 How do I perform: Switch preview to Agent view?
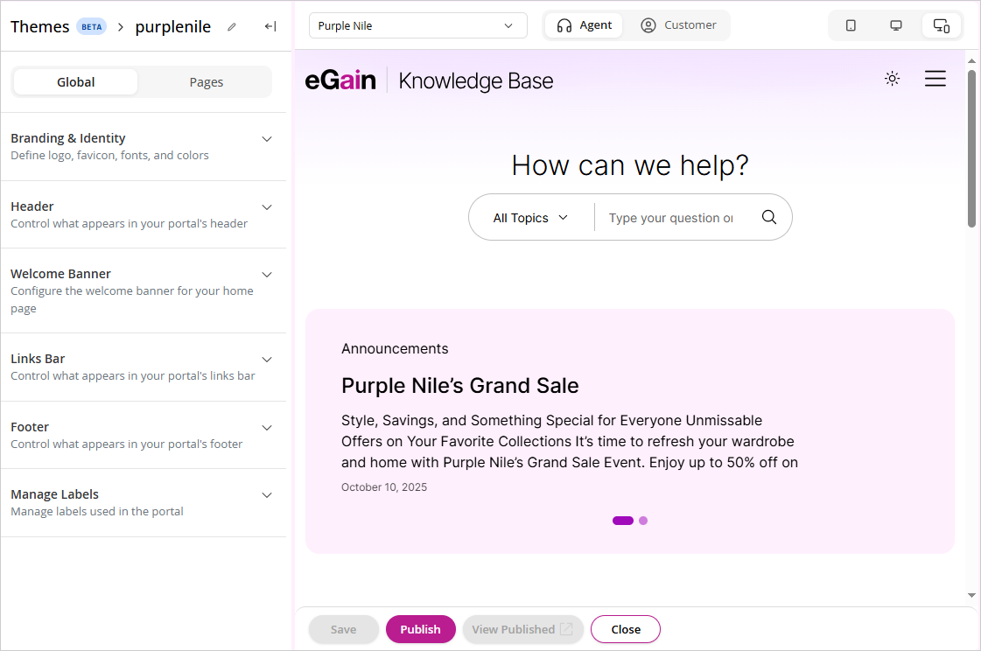click(x=585, y=25)
